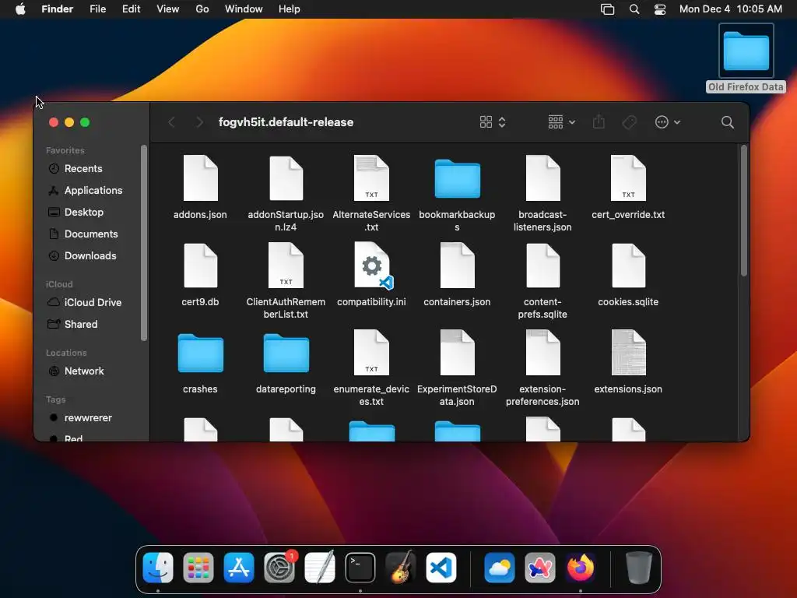Open System Settings from the Dock
797x598 pixels.
click(x=279, y=568)
